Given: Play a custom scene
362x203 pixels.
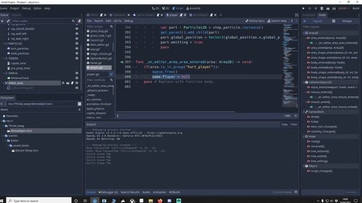Looking at the screenshot, I should coord(334,8).
